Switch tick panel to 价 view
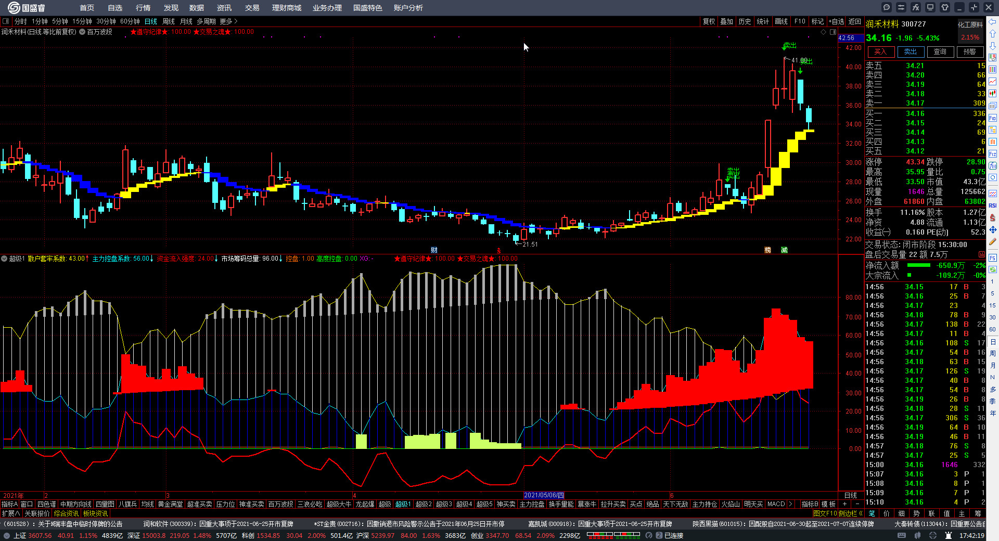Viewport: 999px width, 541px height. [887, 513]
